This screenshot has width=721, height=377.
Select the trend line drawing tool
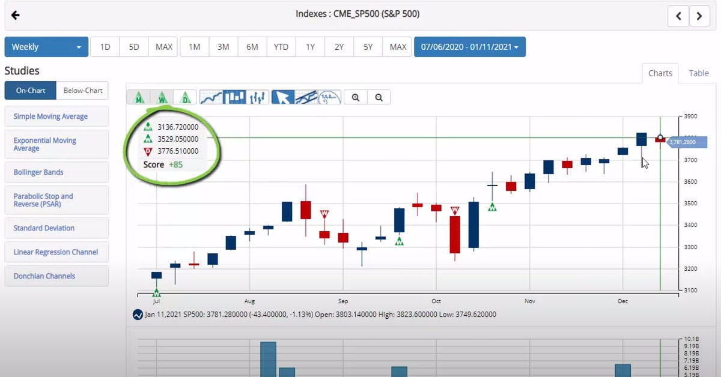click(306, 97)
